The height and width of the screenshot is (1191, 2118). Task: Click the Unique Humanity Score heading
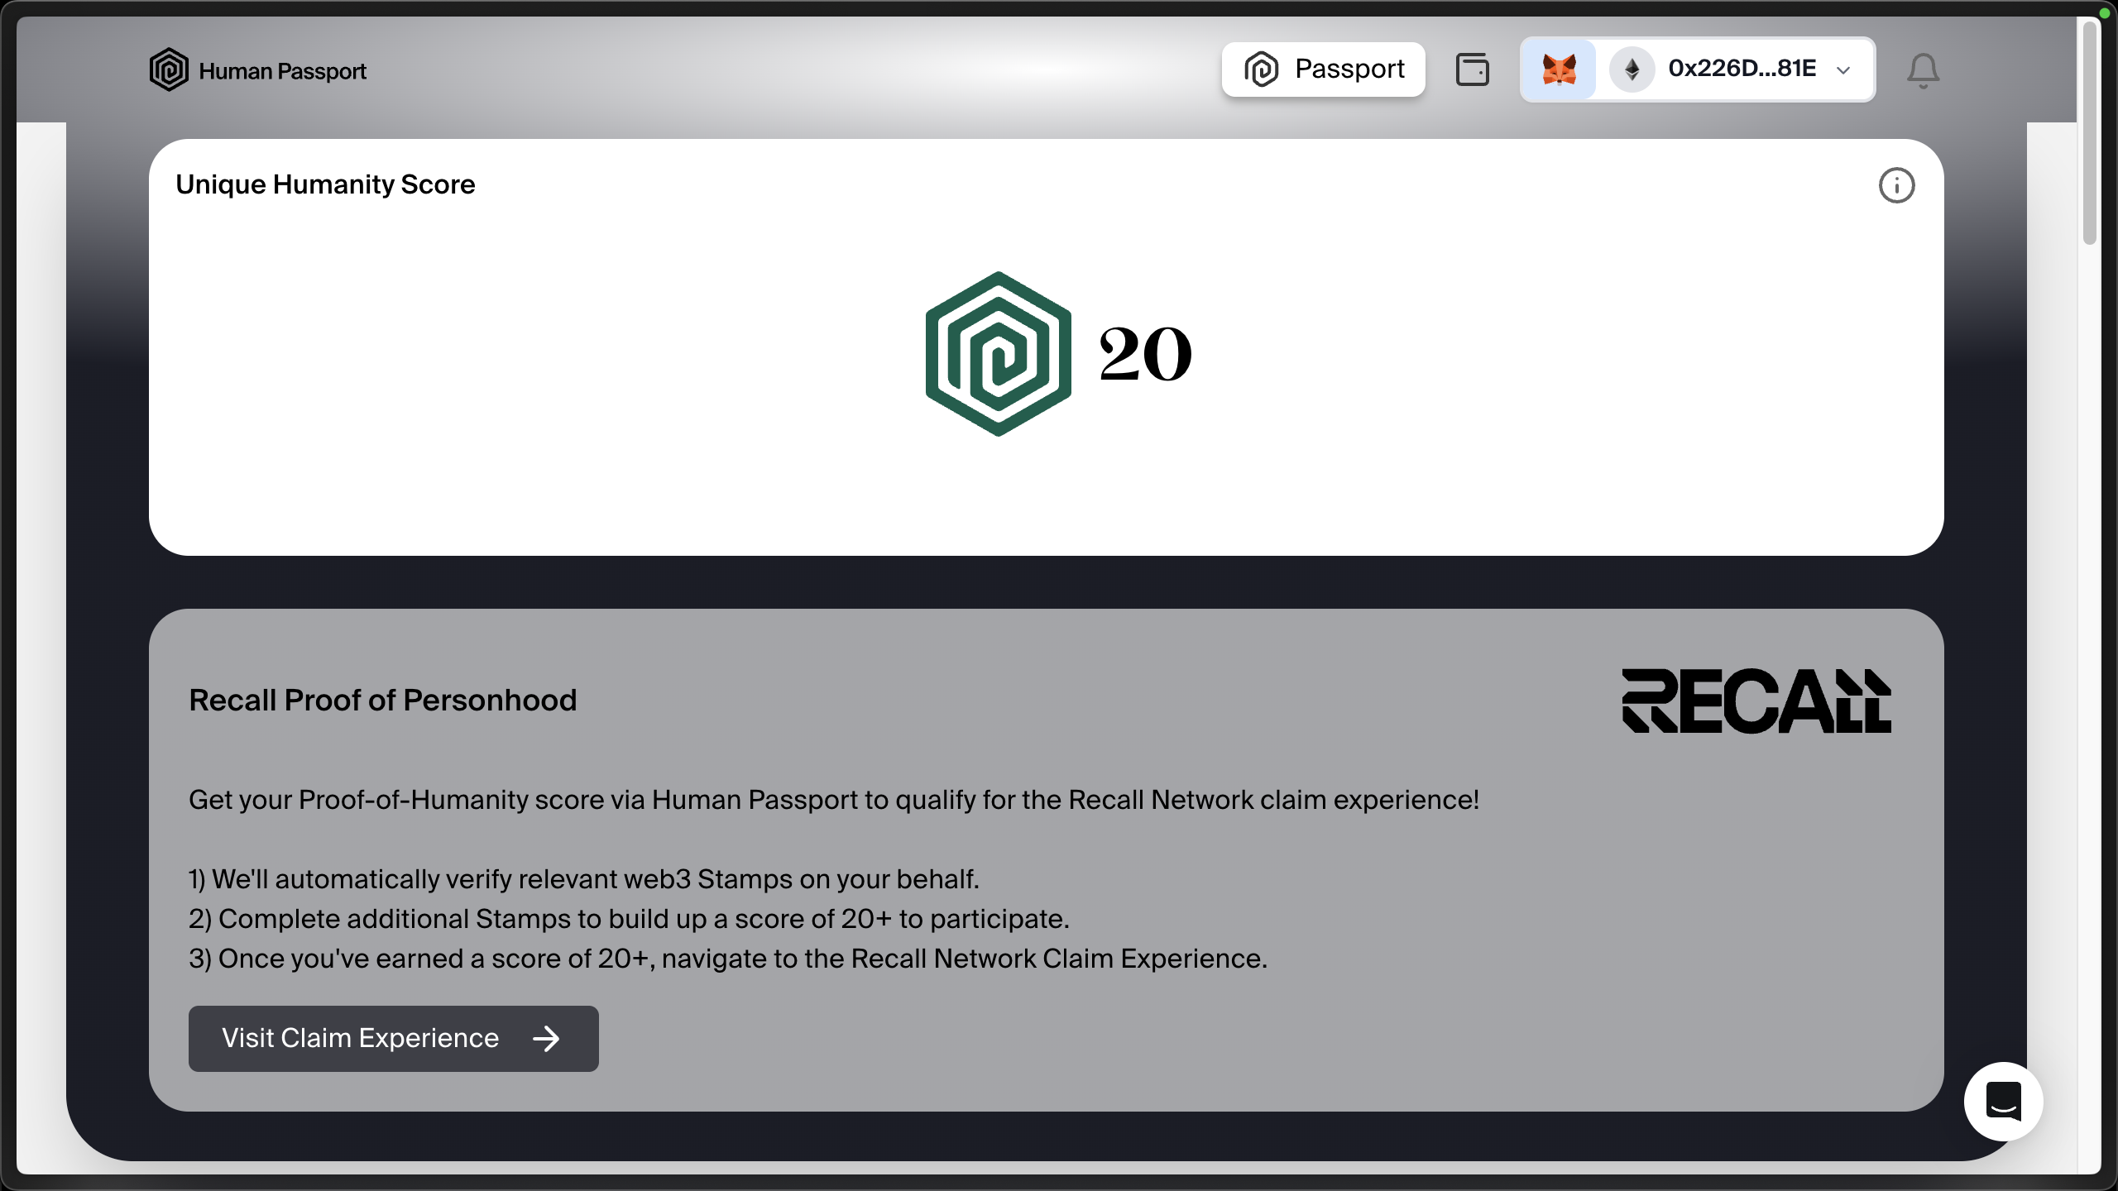[x=325, y=184]
